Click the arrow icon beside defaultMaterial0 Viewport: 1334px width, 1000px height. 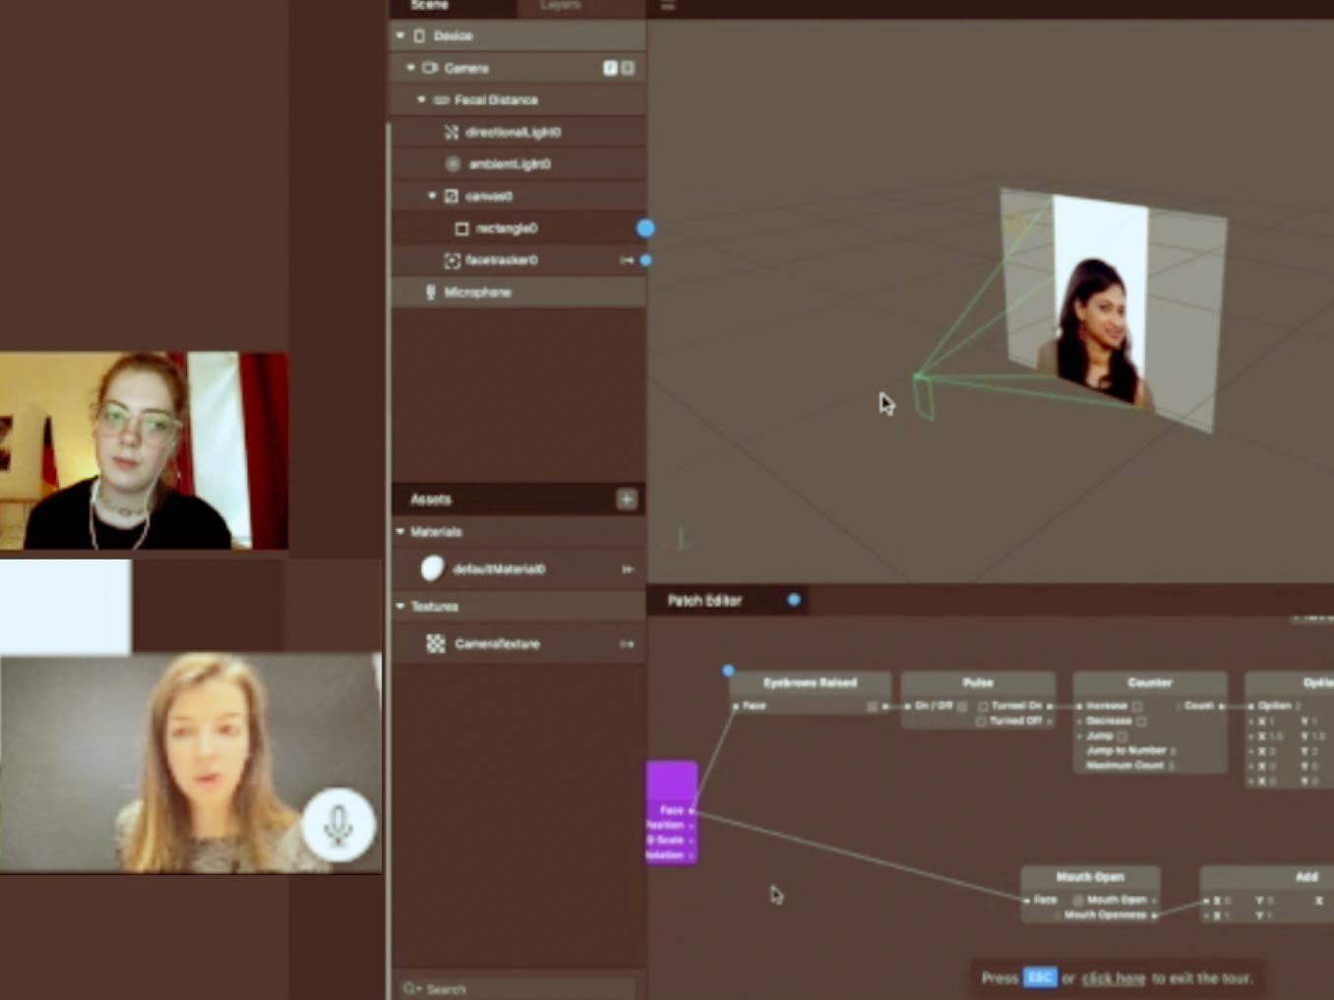tap(627, 569)
